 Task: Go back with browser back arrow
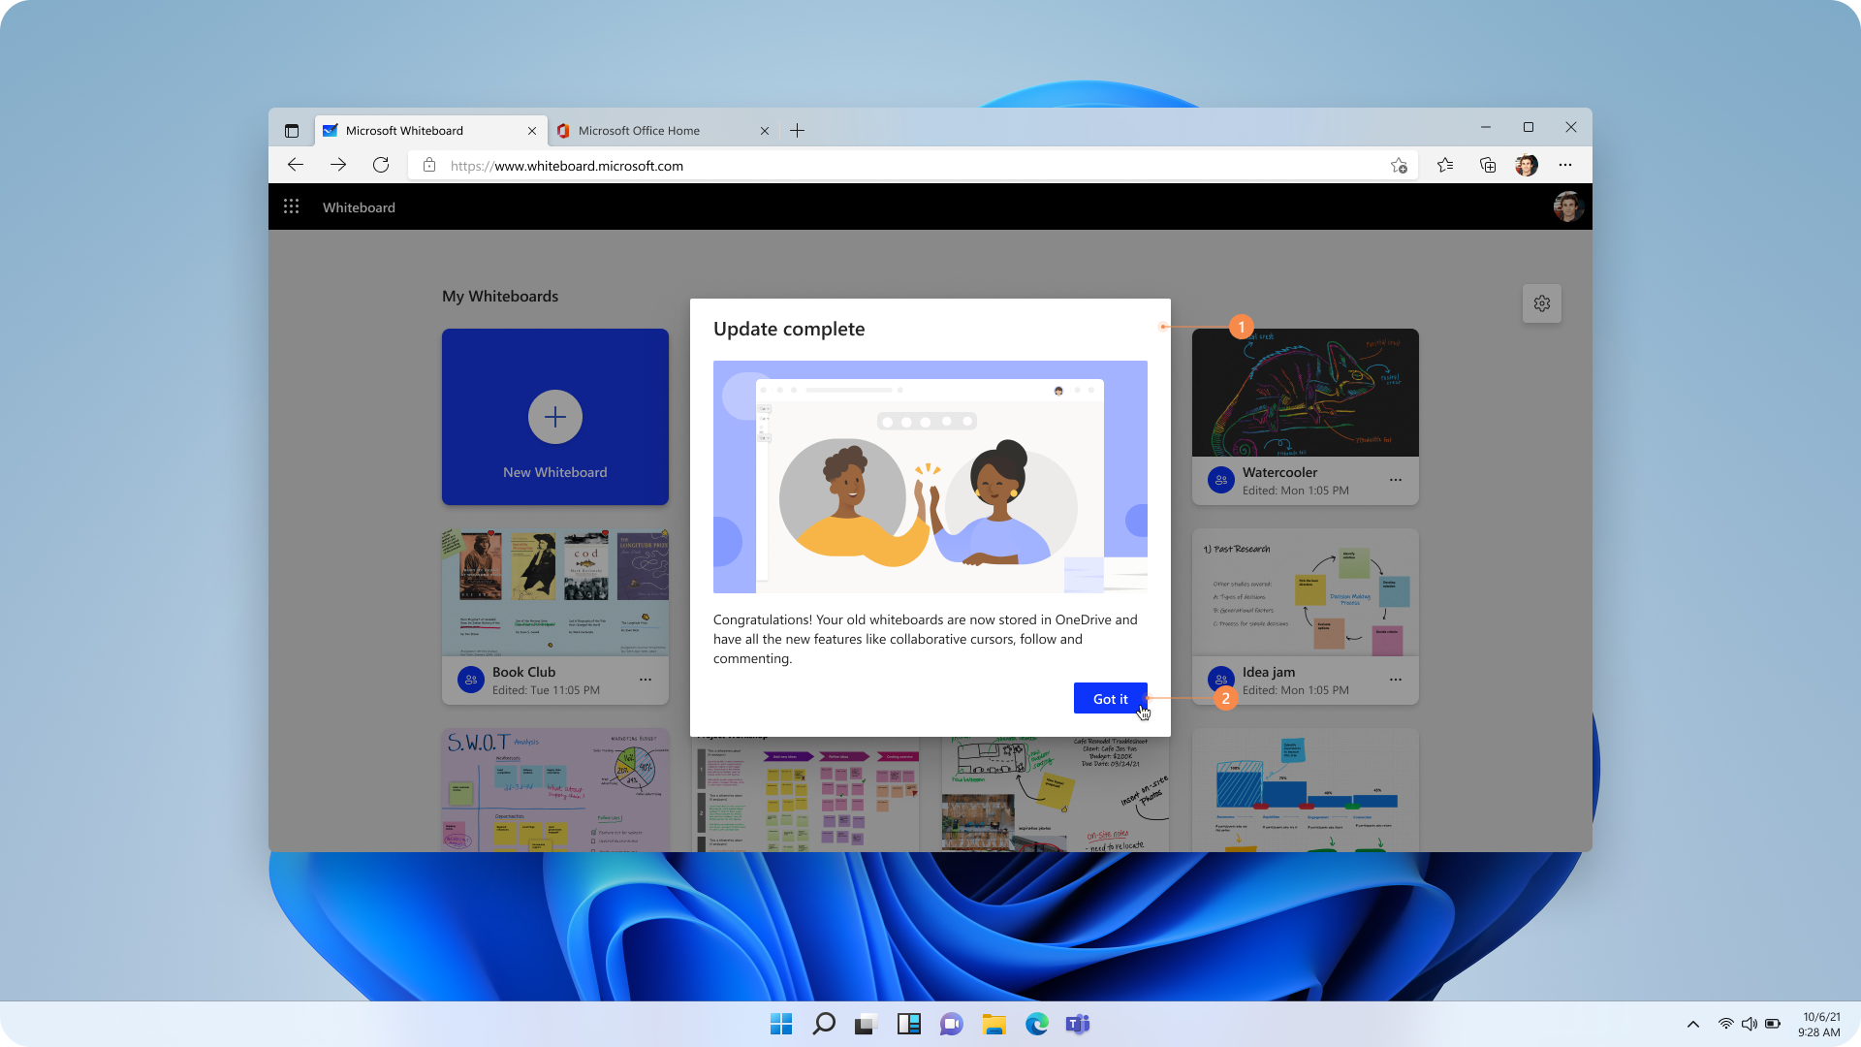(x=296, y=165)
